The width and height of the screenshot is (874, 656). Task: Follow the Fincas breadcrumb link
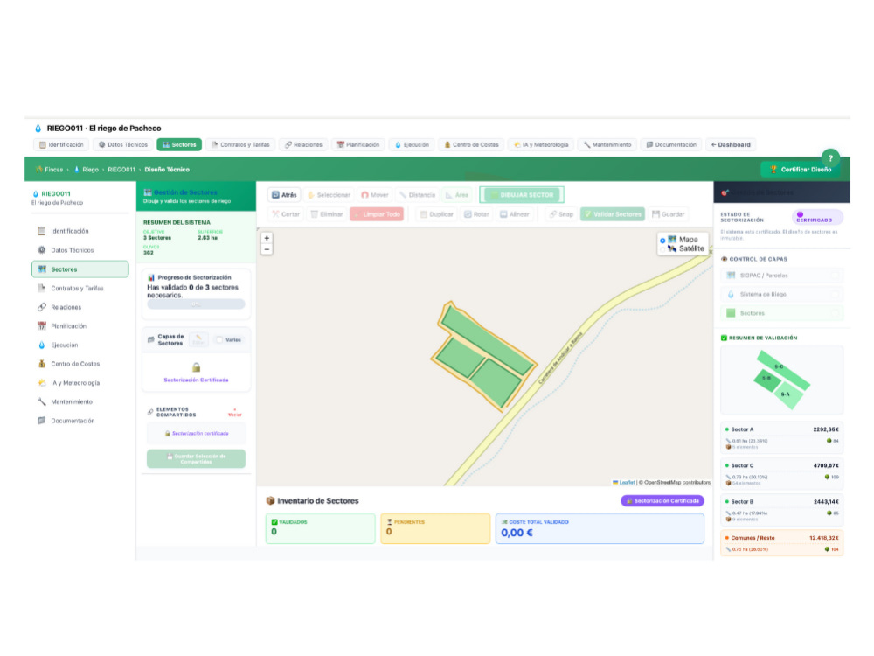[53, 170]
